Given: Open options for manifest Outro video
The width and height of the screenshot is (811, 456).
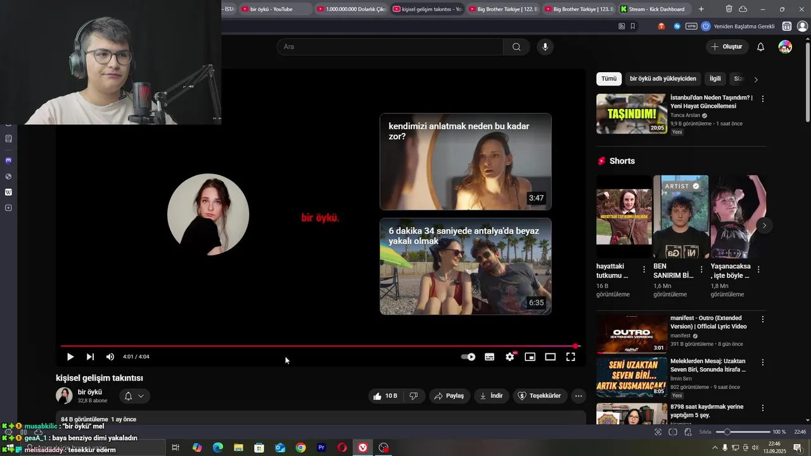Looking at the screenshot, I should (x=763, y=319).
